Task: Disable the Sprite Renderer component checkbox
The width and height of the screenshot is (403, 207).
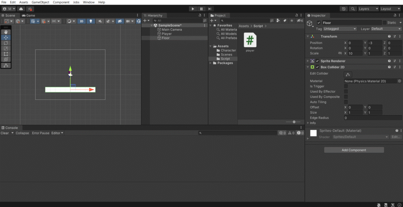Action: pos(318,61)
